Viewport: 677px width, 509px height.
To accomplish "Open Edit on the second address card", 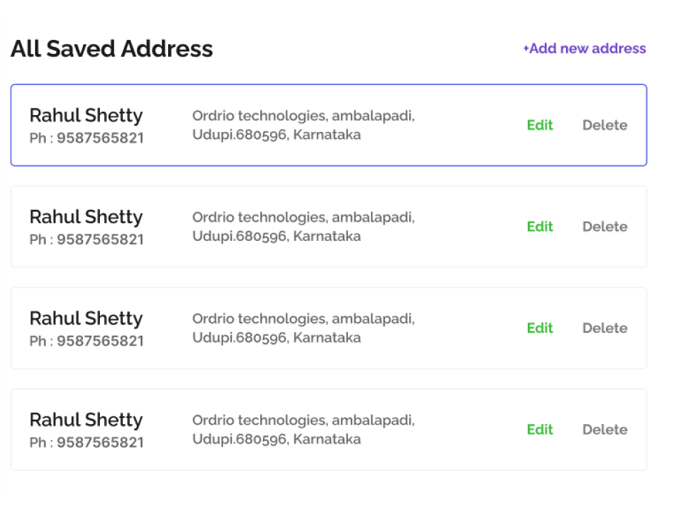I will [x=540, y=227].
